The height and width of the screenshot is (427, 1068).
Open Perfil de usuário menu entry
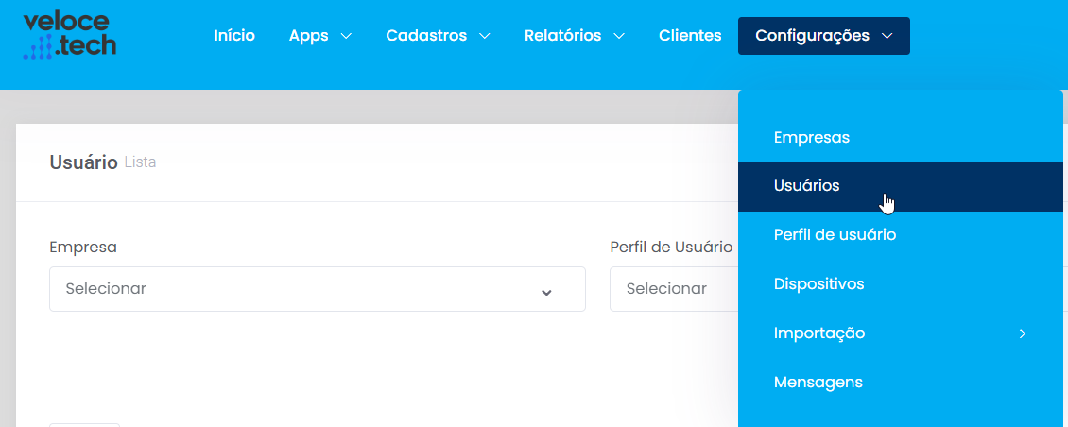[x=901, y=235]
